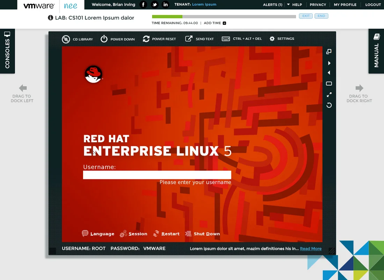Open the Session option on login screen
Image resolution: width=384 pixels, height=280 pixels.
pyautogui.click(x=133, y=234)
